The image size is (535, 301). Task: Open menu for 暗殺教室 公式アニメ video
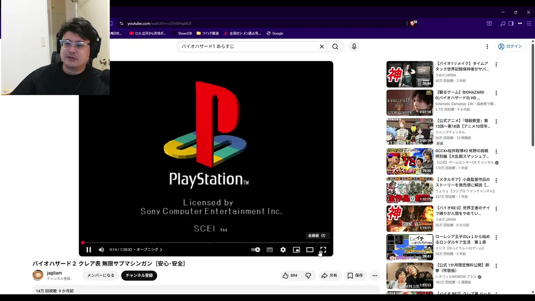tap(496, 122)
